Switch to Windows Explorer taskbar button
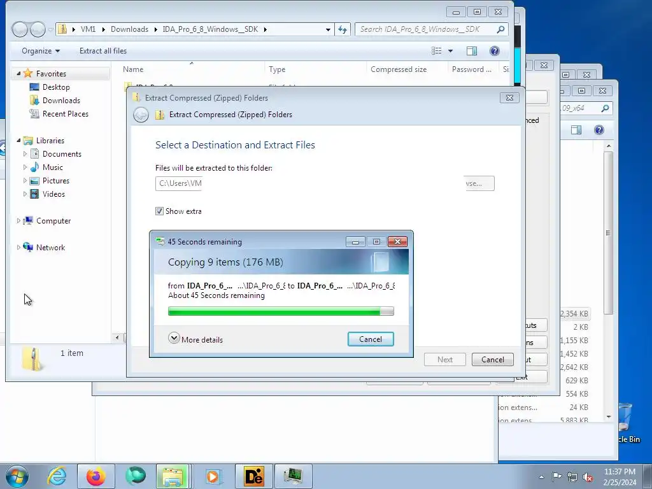 tap(173, 476)
